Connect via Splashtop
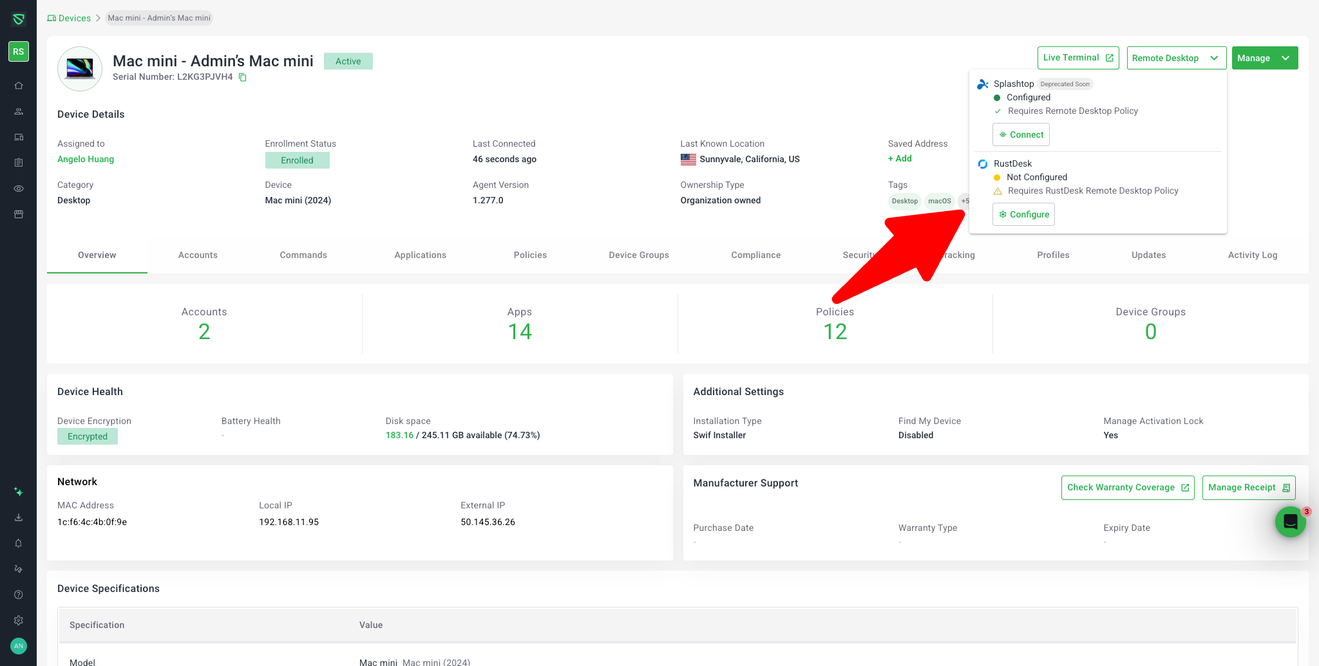This screenshot has height=666, width=1319. click(1021, 134)
